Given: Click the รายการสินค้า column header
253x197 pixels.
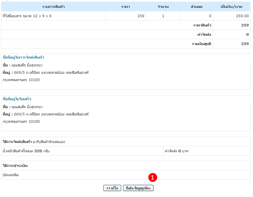Looking at the screenshot, I should tap(53, 7).
